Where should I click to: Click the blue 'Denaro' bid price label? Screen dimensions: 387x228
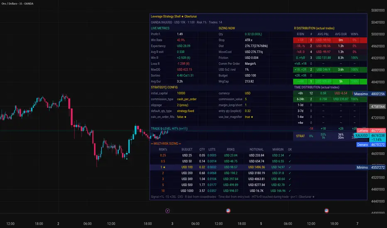click(371, 145)
